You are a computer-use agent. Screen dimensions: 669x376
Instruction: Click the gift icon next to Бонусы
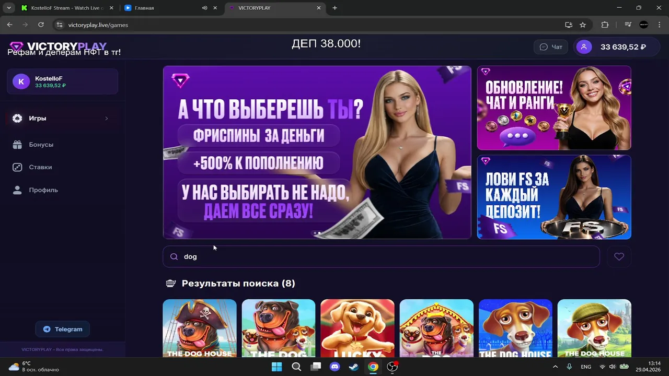17,145
